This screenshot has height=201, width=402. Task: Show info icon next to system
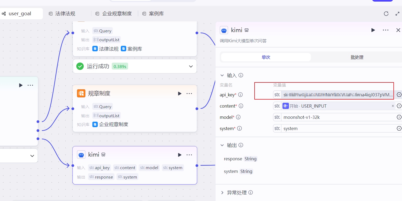pyautogui.click(x=239, y=128)
